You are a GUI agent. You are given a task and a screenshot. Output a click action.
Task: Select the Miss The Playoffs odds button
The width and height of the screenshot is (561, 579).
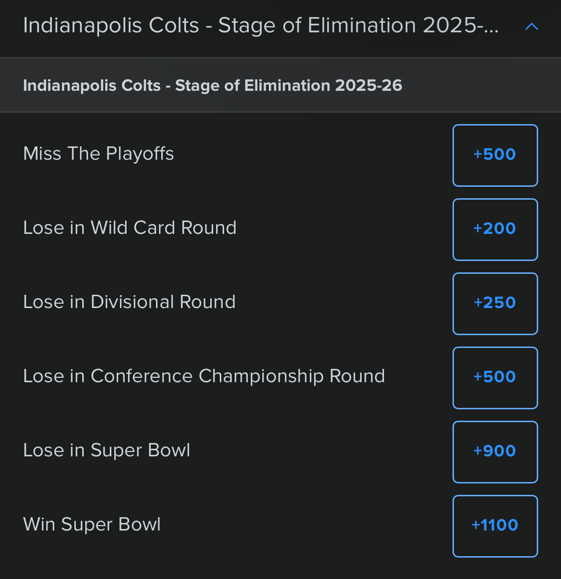click(x=495, y=155)
